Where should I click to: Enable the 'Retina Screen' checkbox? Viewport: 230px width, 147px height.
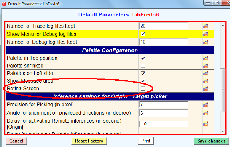pos(143,88)
